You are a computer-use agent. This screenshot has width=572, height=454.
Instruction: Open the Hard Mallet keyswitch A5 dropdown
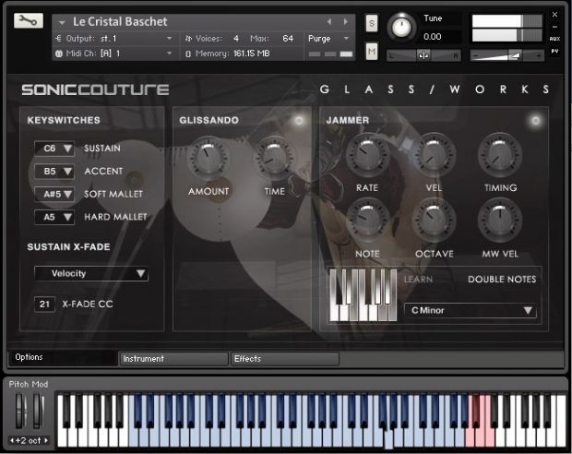[54, 217]
